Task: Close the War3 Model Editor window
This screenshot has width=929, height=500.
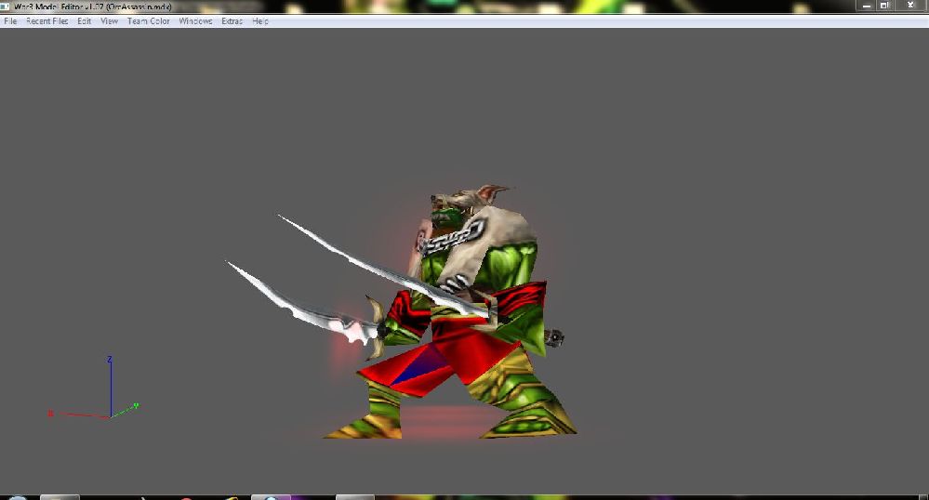Action: point(910,6)
